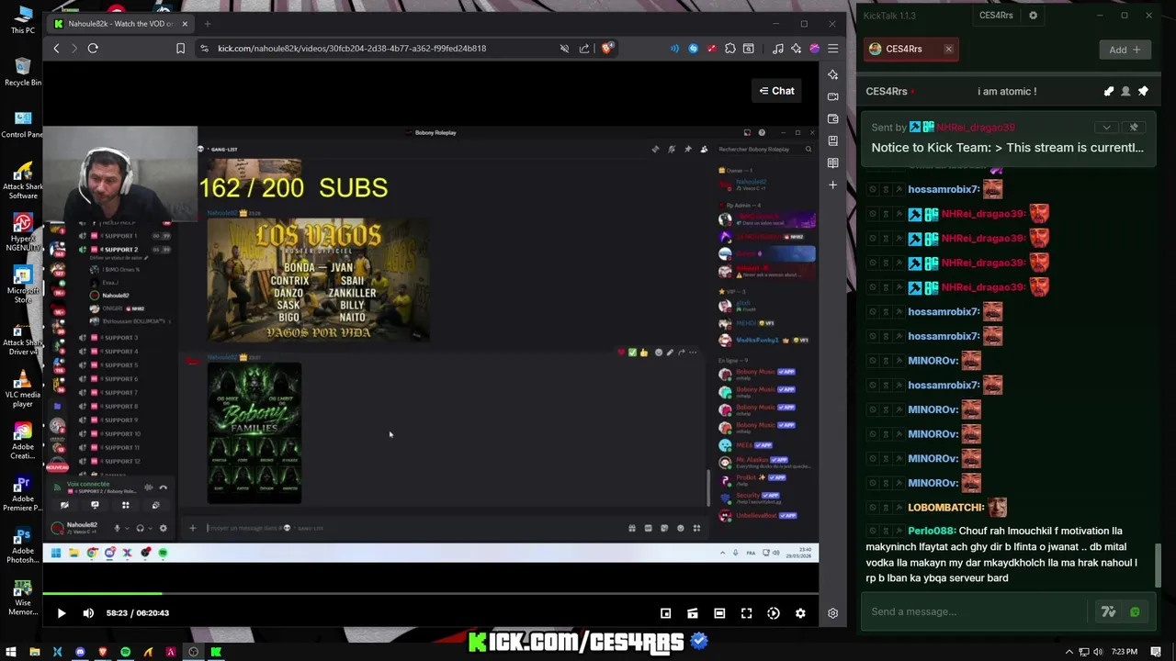Open the Kick emote picker
1176x661 pixels.
click(x=1135, y=612)
